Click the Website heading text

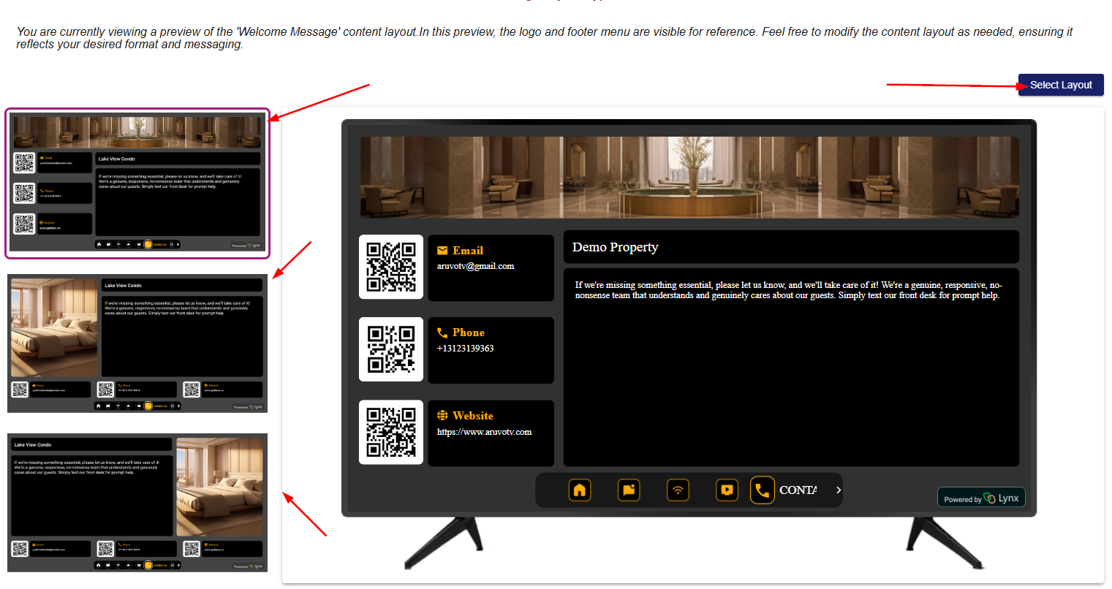tap(472, 415)
